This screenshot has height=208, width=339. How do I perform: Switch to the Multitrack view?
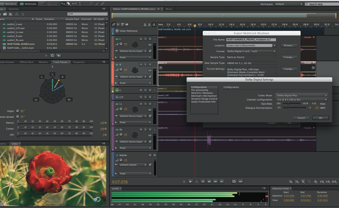[28, 4]
